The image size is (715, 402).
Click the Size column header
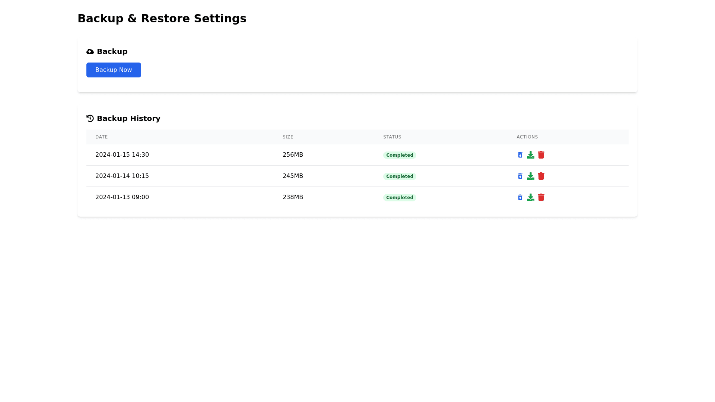[x=288, y=137]
